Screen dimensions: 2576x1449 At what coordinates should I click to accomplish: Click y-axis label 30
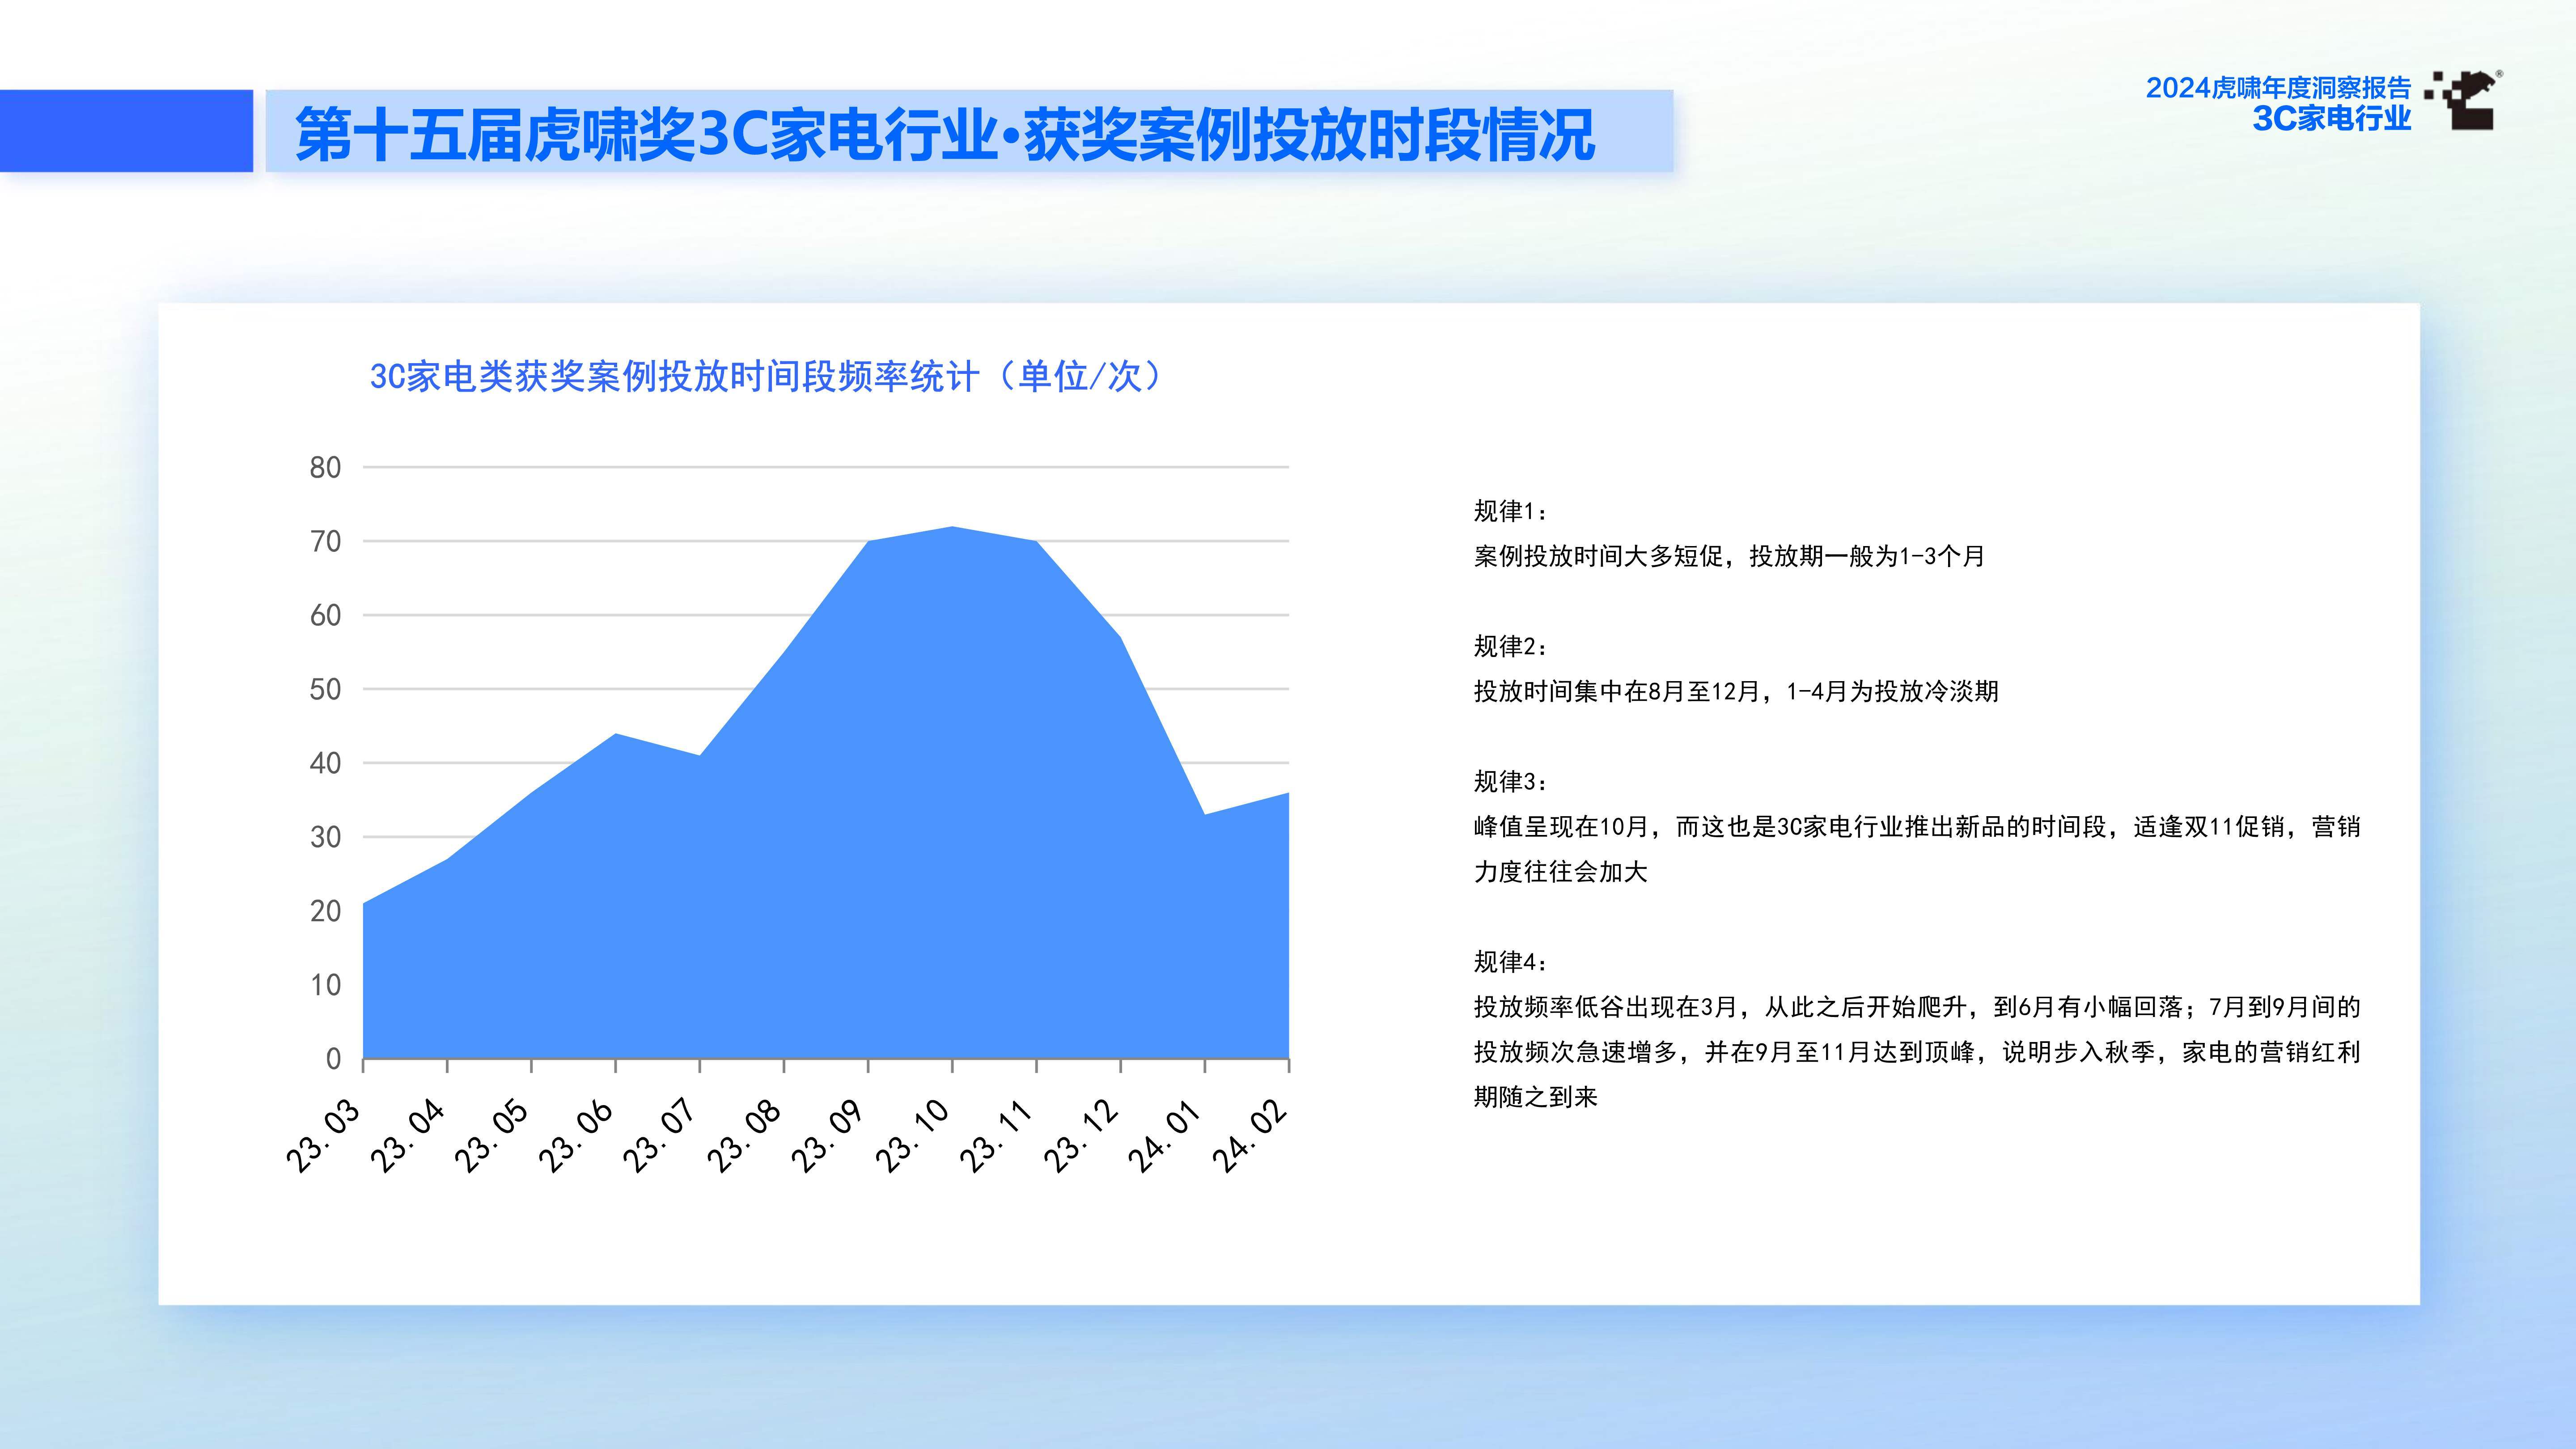325,837
